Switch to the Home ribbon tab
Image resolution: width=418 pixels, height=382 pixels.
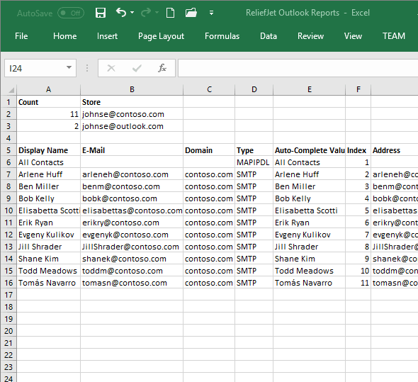[x=64, y=36]
